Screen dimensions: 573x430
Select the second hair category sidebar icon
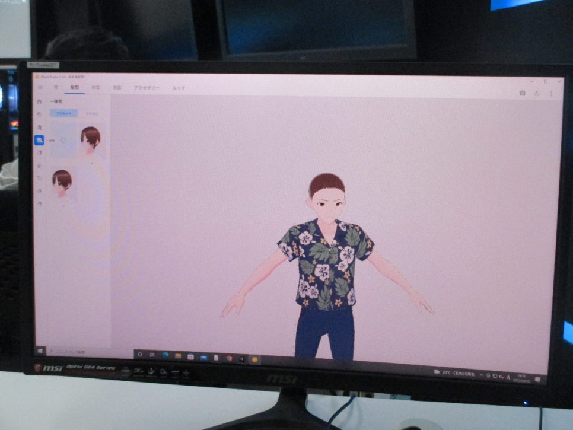(x=39, y=127)
